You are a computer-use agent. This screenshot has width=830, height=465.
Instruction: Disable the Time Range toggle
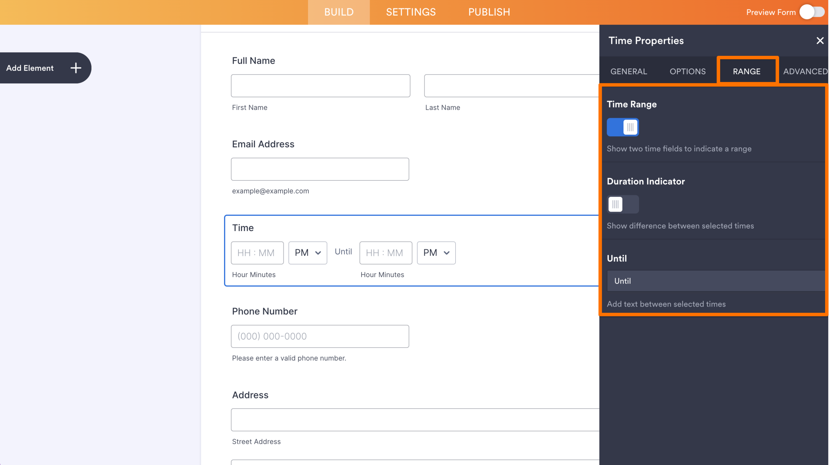[622, 127]
